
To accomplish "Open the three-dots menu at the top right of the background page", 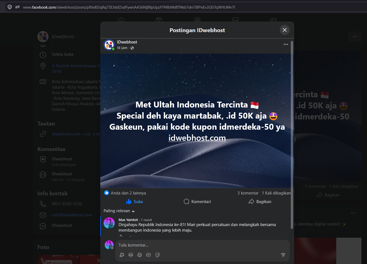I will (x=355, y=37).
